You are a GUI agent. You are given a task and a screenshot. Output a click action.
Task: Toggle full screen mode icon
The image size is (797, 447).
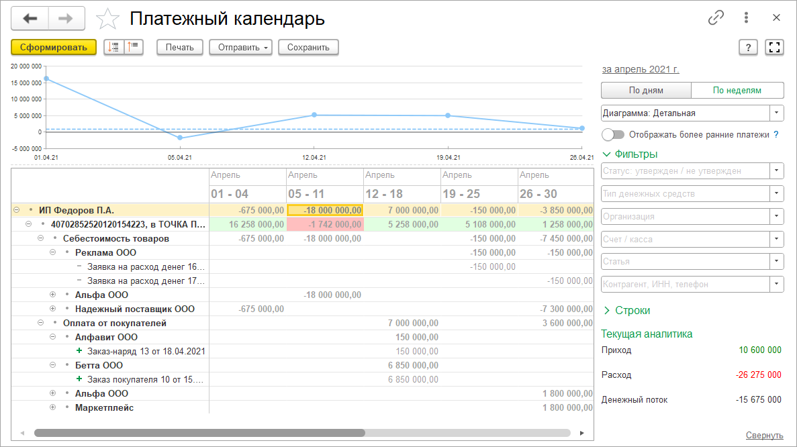[774, 47]
